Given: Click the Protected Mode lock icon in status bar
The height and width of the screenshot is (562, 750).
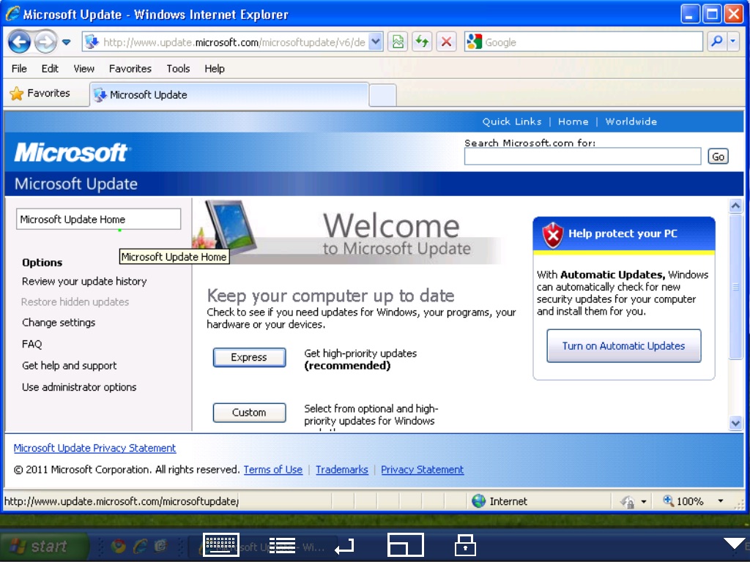Looking at the screenshot, I should [x=628, y=502].
